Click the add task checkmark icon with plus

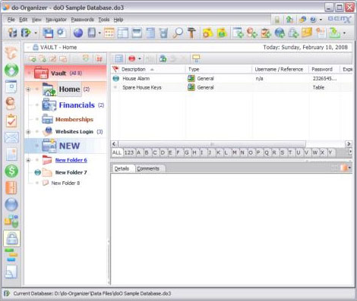[x=266, y=33]
